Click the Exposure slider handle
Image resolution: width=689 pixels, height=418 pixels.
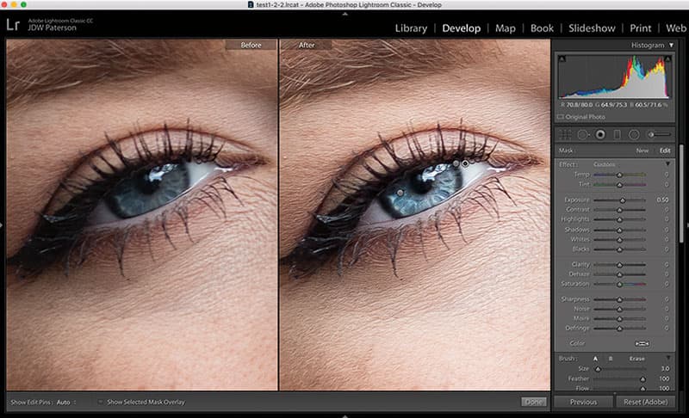622,200
